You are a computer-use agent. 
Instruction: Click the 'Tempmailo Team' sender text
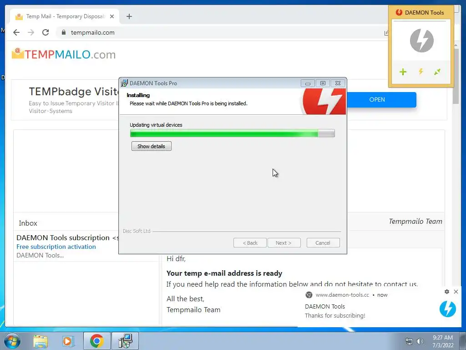click(x=415, y=221)
